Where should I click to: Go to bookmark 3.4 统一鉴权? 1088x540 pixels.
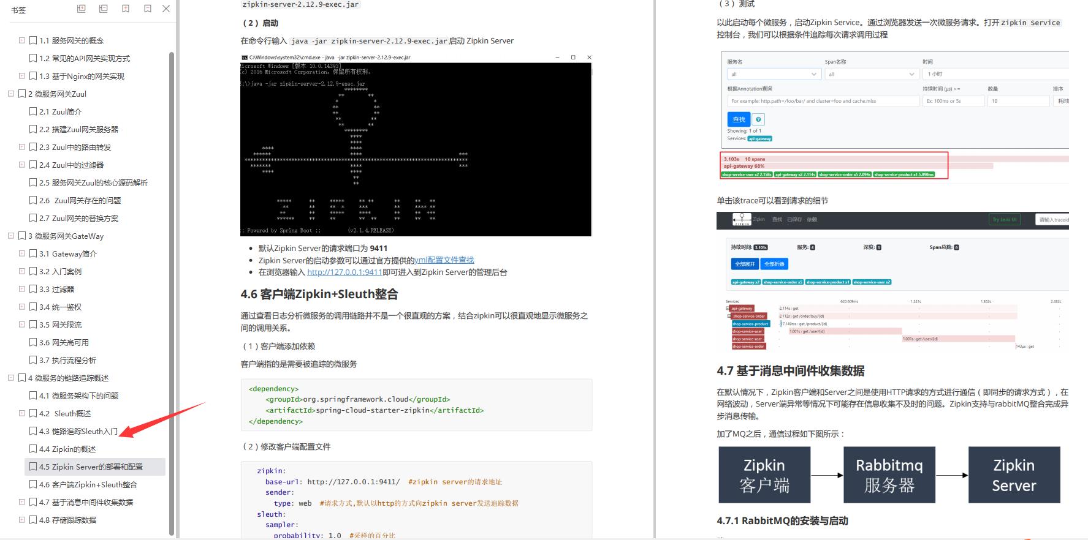coord(60,307)
